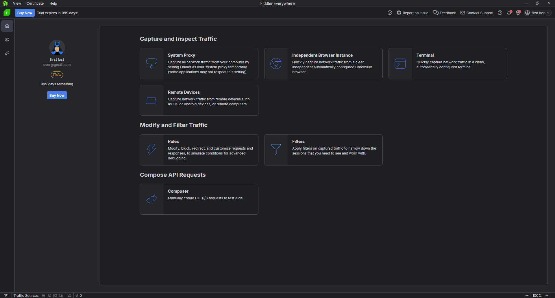Open the Rules card title
555x298 pixels.
pos(173,141)
